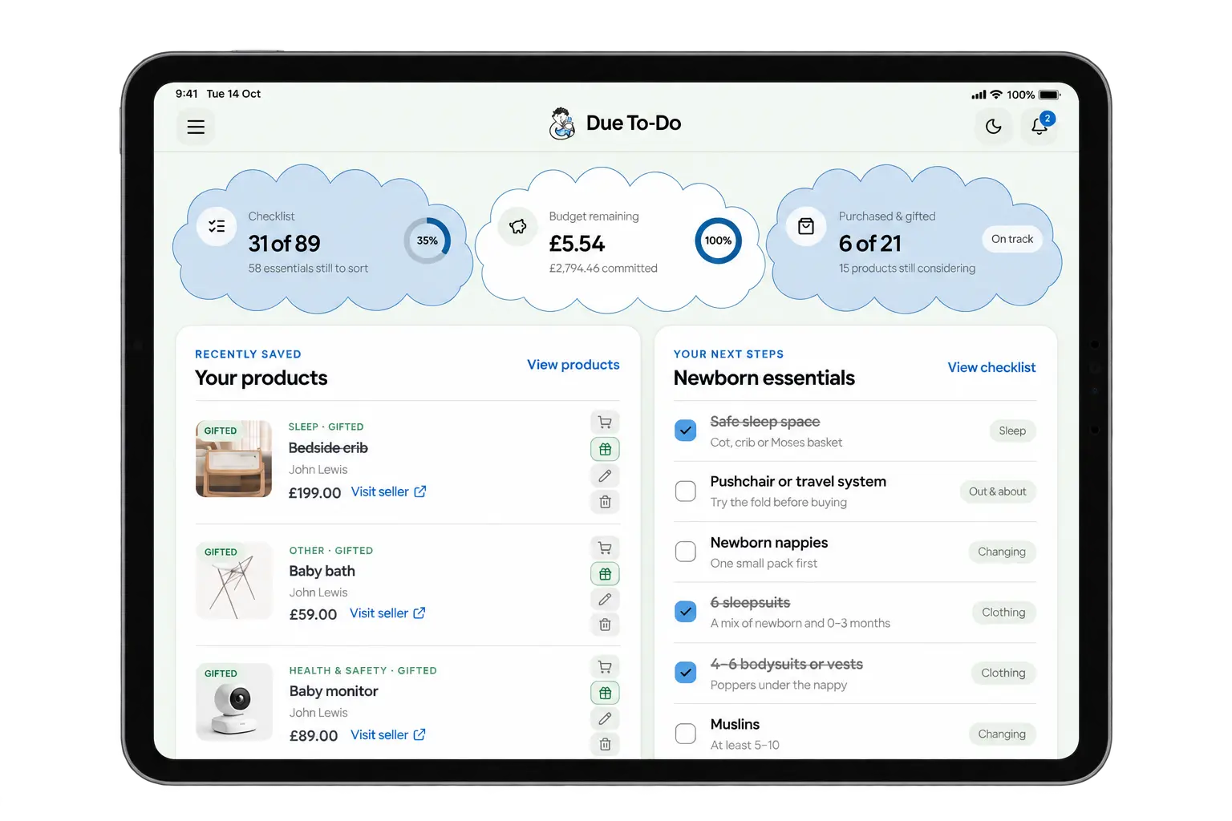
Task: Edit Baby bath with pencil icon
Action: click(x=605, y=599)
